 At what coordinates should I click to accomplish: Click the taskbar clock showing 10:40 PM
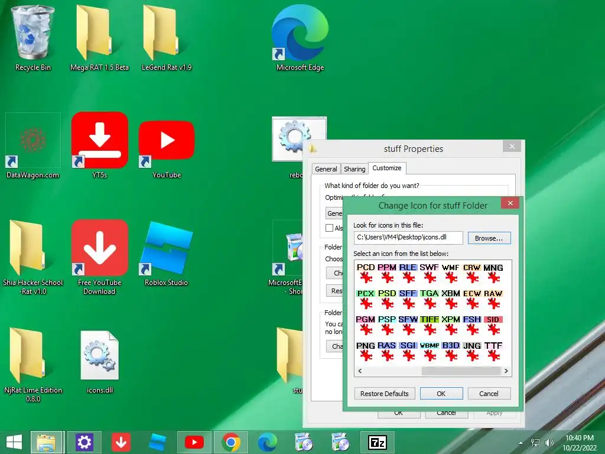pyautogui.click(x=579, y=442)
